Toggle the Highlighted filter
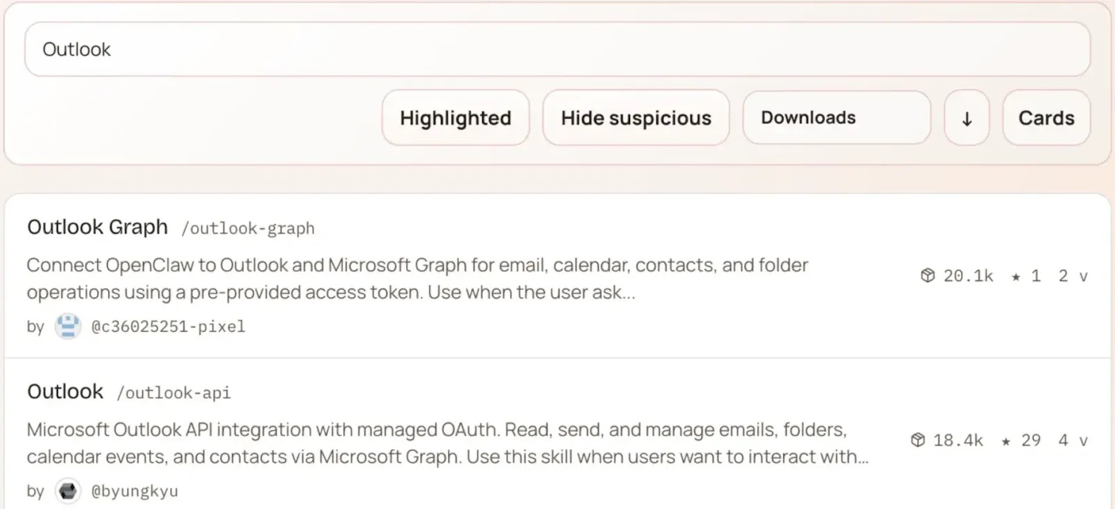 [456, 118]
